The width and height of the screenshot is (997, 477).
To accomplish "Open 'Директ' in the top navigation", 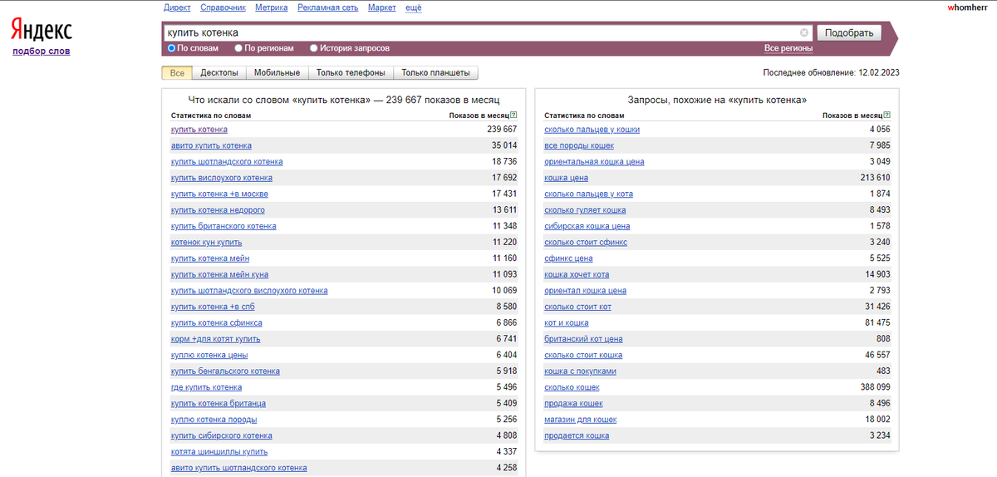I will pyautogui.click(x=178, y=7).
